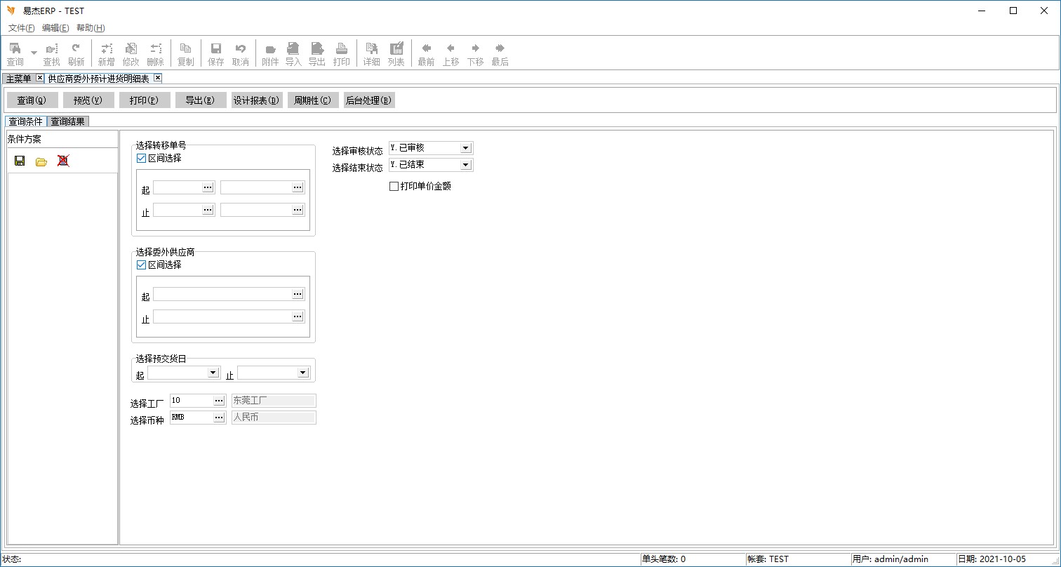This screenshot has height=567, width=1061.
Task: Click the 打印 printer toolbar icon
Action: pos(342,53)
